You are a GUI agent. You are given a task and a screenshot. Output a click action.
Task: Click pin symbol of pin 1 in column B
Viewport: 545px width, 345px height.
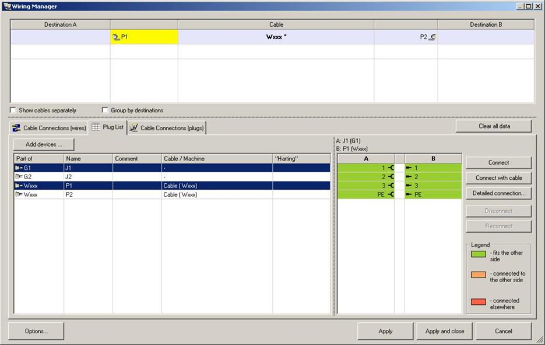coord(409,168)
